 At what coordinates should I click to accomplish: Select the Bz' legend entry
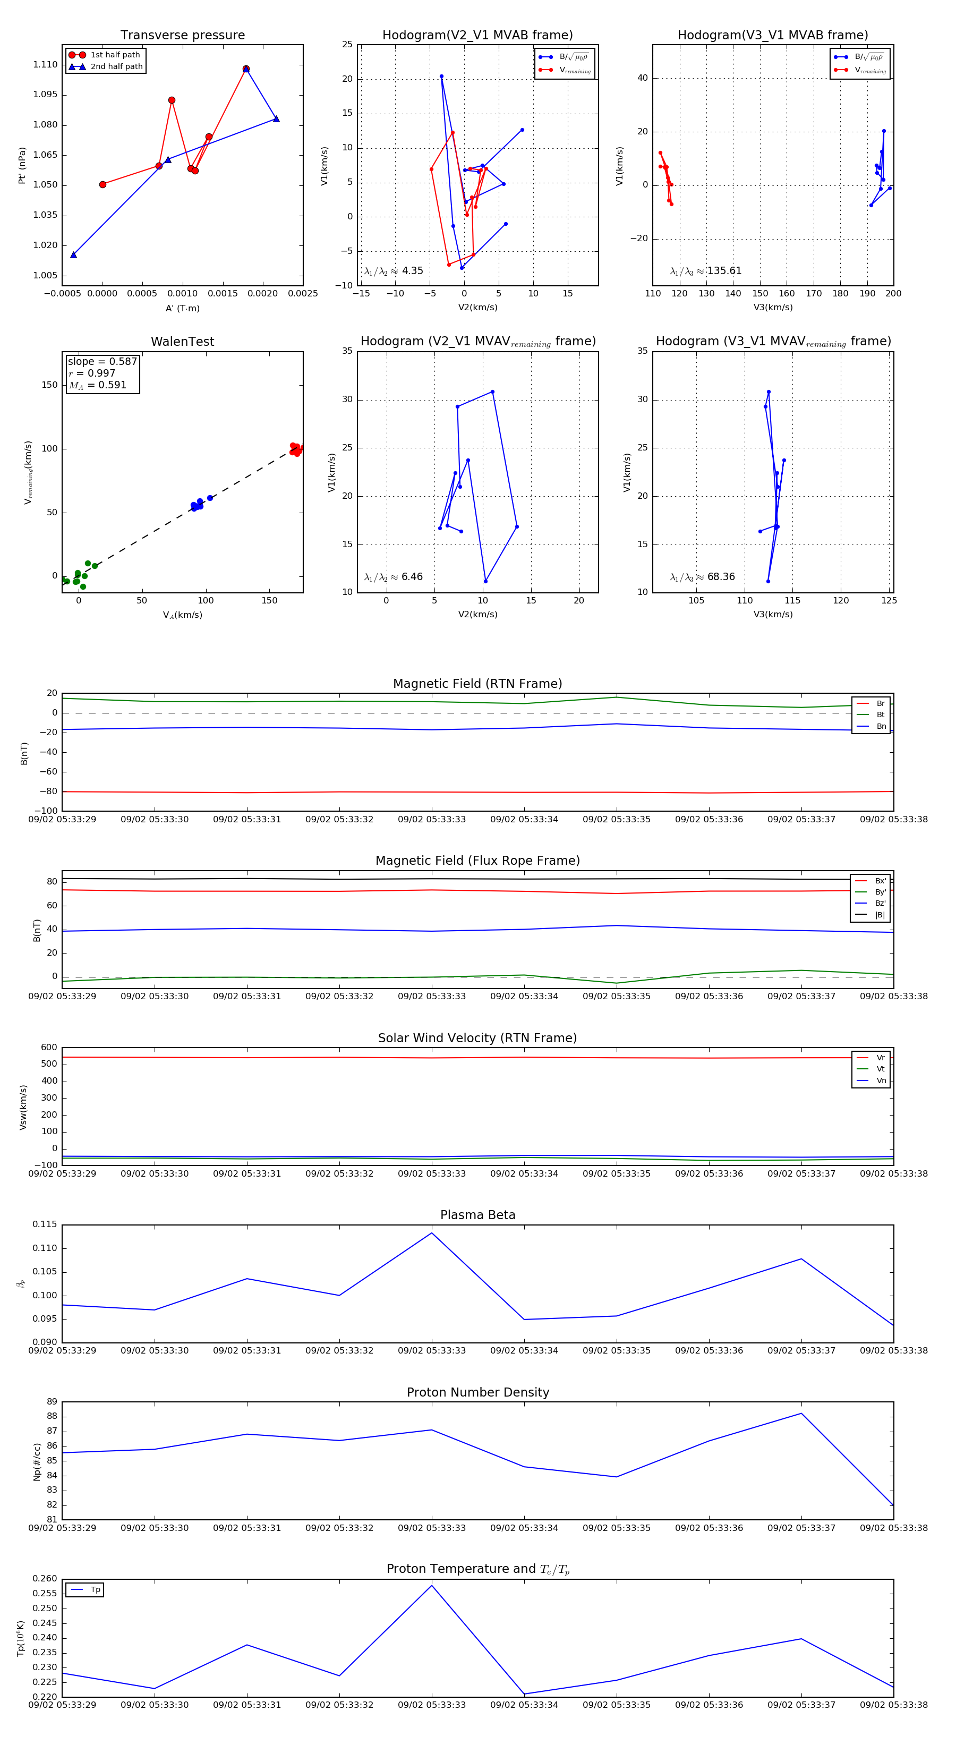click(870, 904)
